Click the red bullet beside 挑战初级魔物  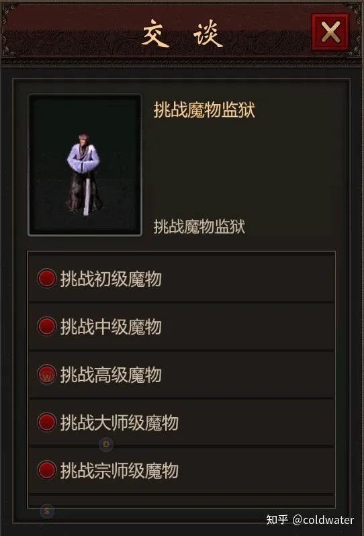[x=46, y=278]
